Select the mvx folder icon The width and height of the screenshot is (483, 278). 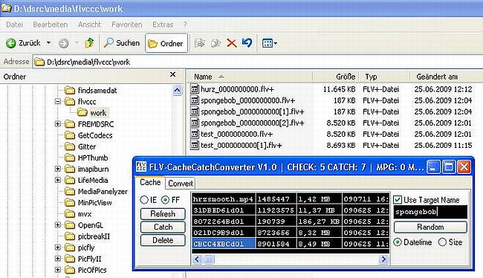(70, 214)
